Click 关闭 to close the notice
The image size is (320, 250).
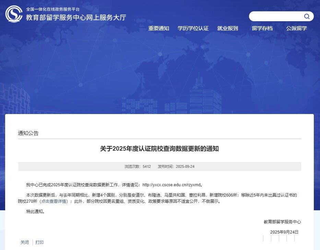[24, 242]
